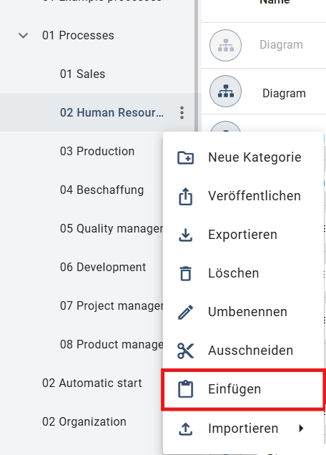Collapse the 01 Processes tree node
The height and width of the screenshot is (455, 326).
point(23,35)
